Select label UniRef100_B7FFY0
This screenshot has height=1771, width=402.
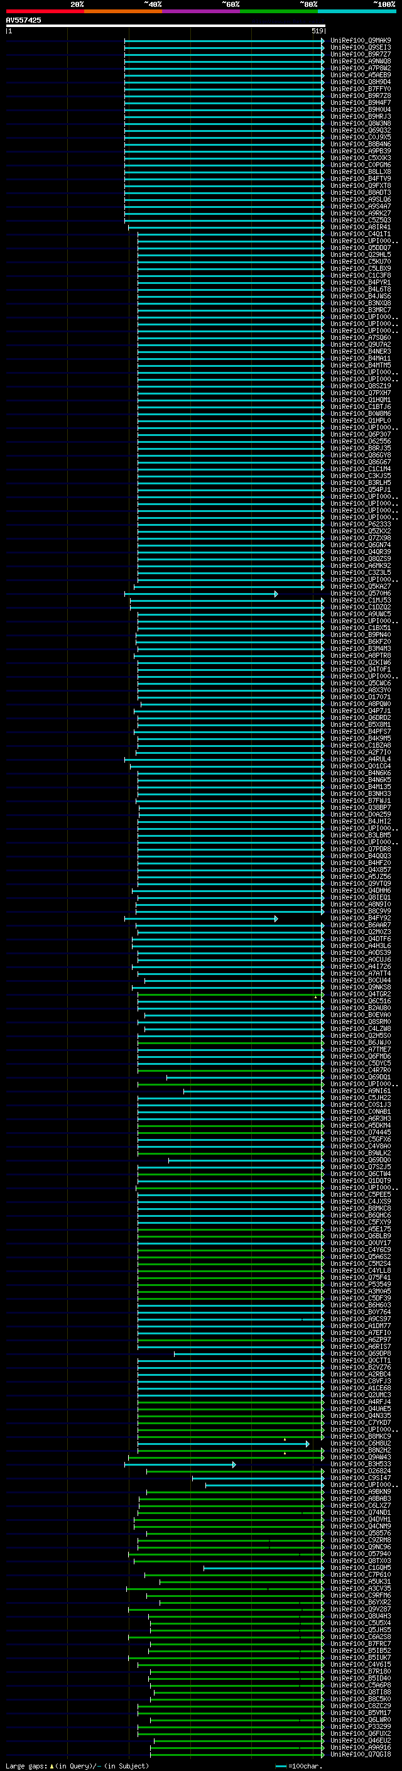pos(360,89)
